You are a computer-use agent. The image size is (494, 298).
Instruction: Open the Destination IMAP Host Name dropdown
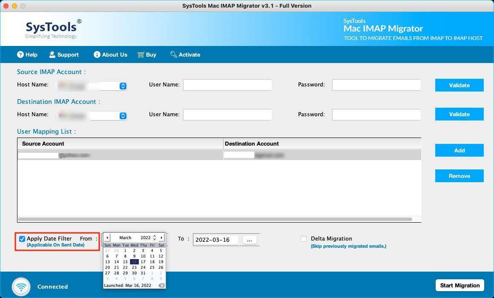[x=123, y=116]
